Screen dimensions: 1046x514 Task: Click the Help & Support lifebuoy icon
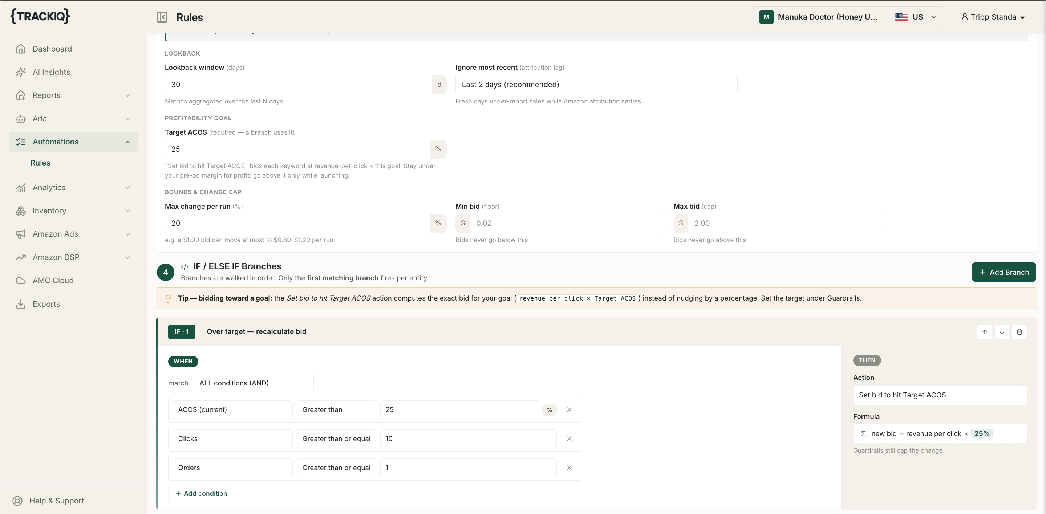coord(17,501)
